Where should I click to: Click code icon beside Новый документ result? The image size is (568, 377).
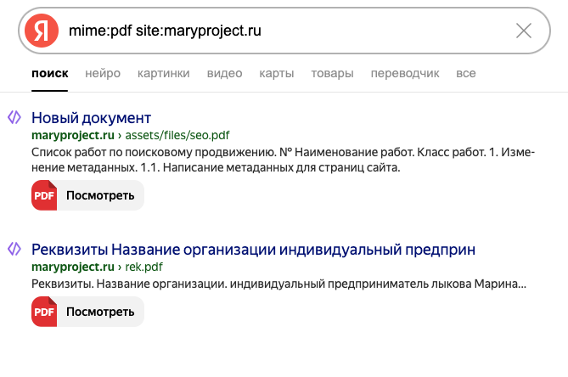pyautogui.click(x=14, y=117)
